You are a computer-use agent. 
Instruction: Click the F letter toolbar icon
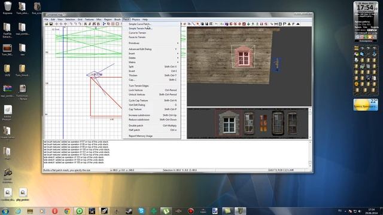pos(293,24)
